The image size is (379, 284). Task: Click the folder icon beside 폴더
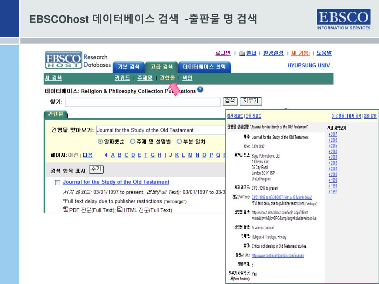[x=242, y=53]
